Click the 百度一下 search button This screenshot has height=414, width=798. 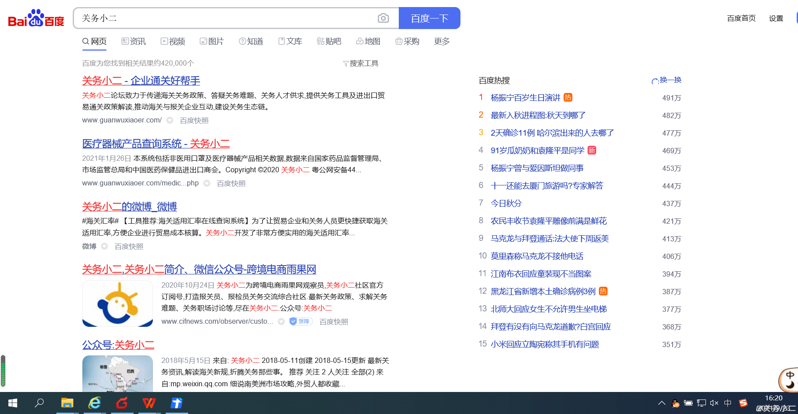[430, 18]
